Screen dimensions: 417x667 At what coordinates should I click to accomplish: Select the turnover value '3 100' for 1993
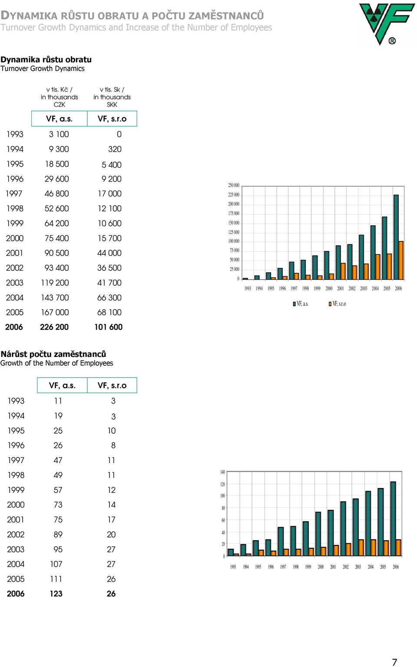click(x=59, y=134)
